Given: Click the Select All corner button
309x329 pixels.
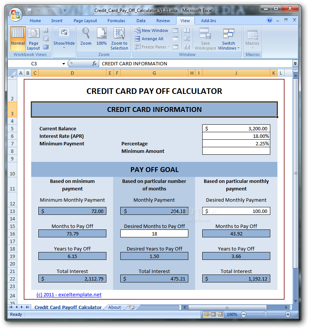Looking at the screenshot, I should (x=12, y=73).
